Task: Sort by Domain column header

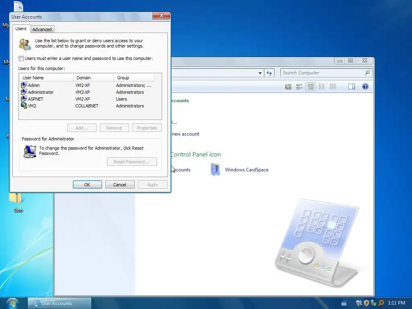Action: 93,78
